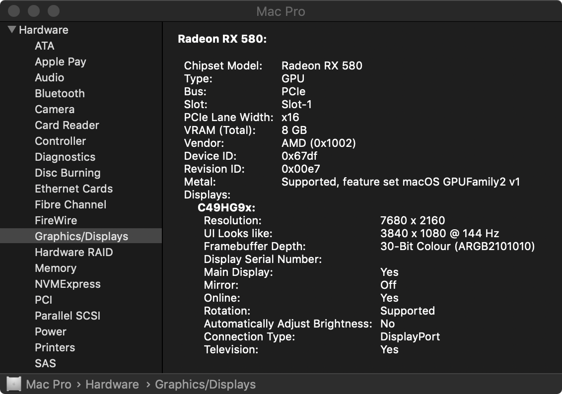Click the Metal GPUFamily2 v1 value

pos(400,182)
